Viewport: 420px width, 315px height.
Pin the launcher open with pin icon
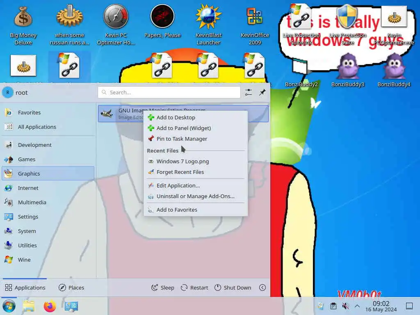(262, 92)
